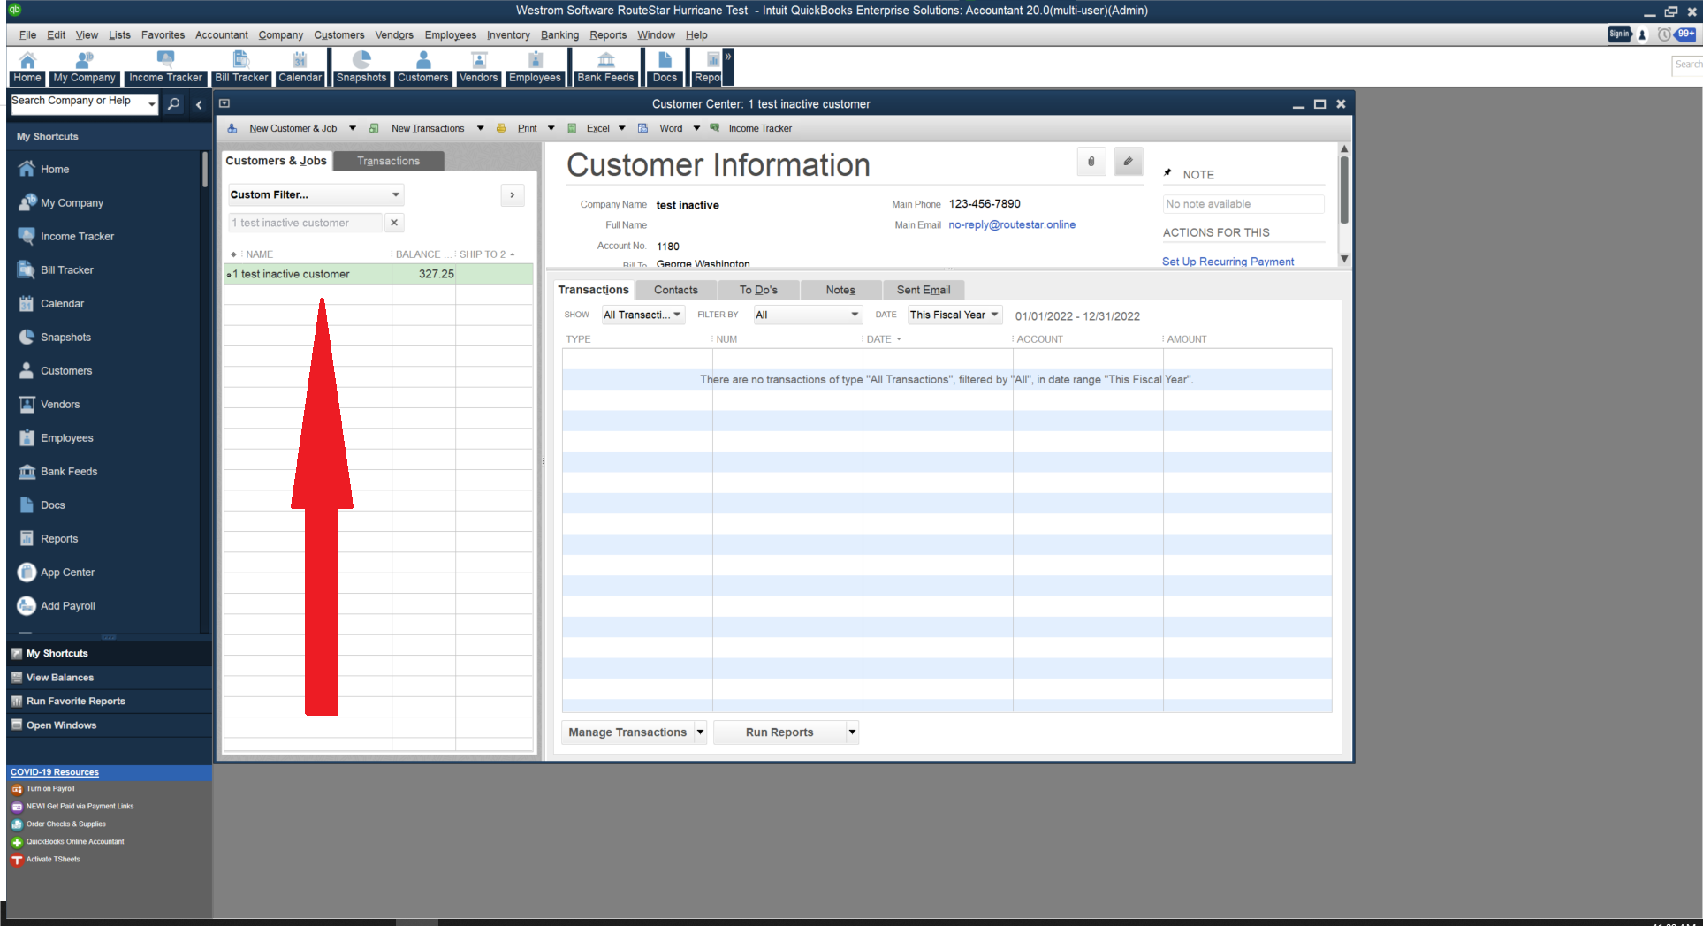The image size is (1703, 926).
Task: Open Bill Tracker from the top icon bar
Action: [x=241, y=68]
